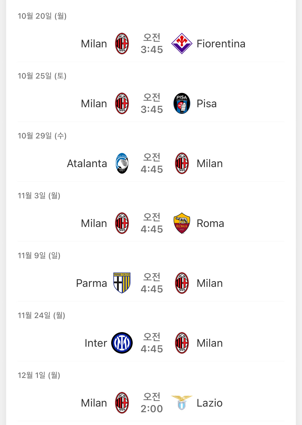Open the 2:00 kickoff time for Milan–Lazio
Screen dimensions: 302x425
click(x=152, y=408)
